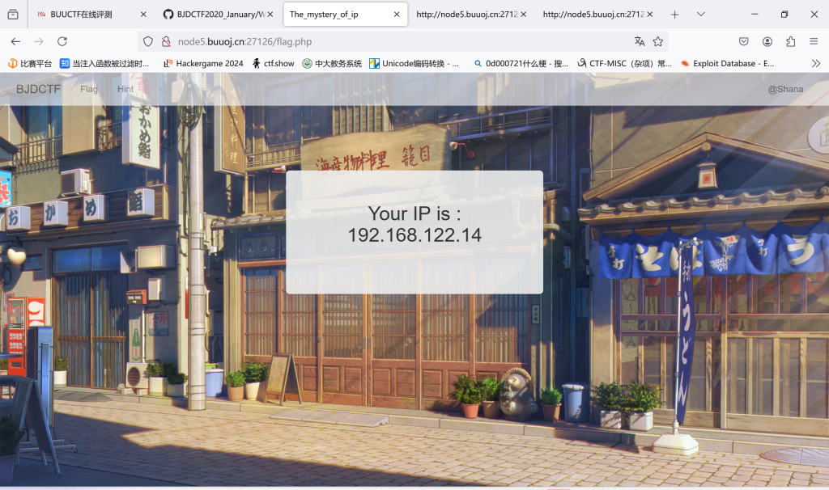
Task: Open the CTF-MISC（杂项）bookmark
Action: [x=624, y=63]
